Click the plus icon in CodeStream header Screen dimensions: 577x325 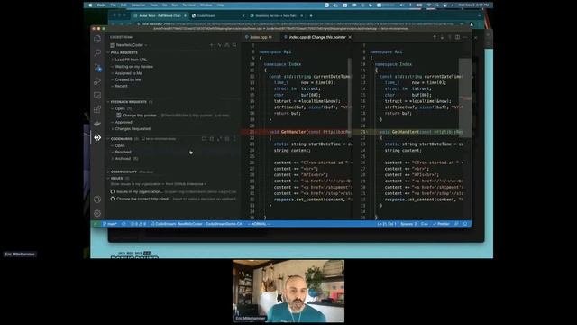point(211,45)
